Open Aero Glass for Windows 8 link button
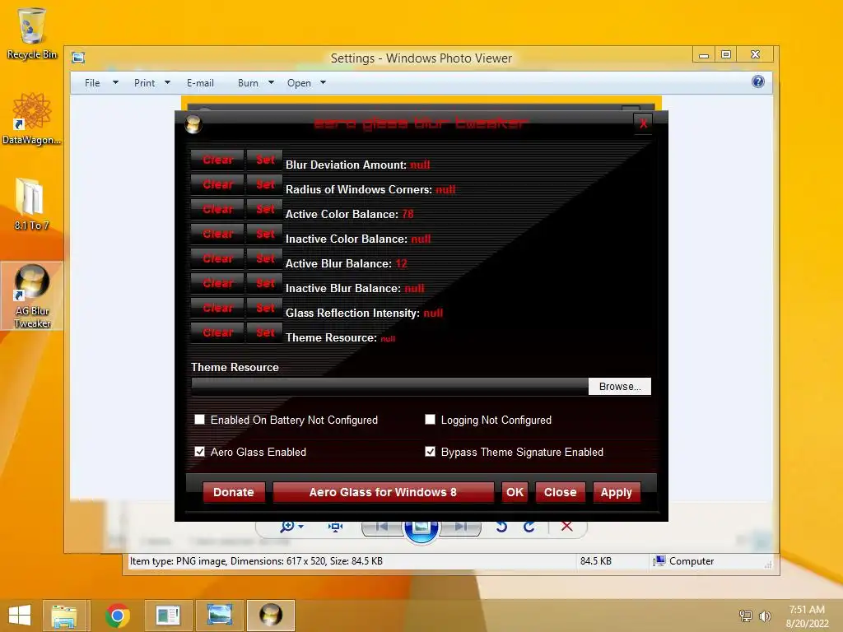The image size is (843, 632). 383,492
